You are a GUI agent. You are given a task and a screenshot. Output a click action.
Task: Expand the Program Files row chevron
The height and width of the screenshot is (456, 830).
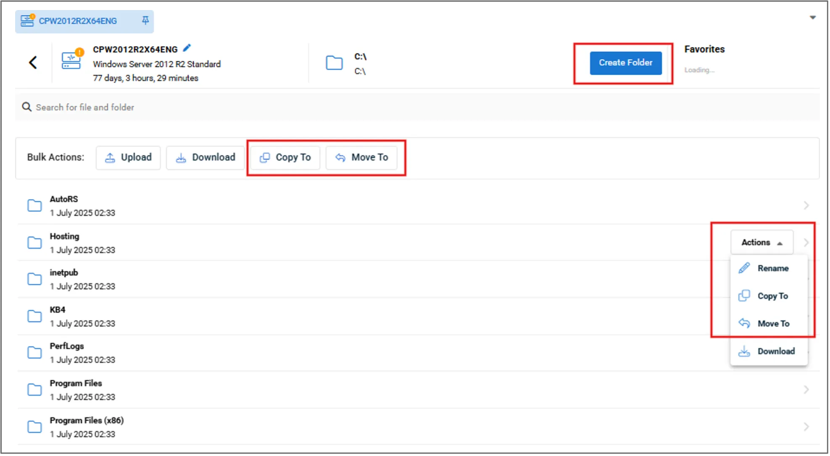pos(806,390)
